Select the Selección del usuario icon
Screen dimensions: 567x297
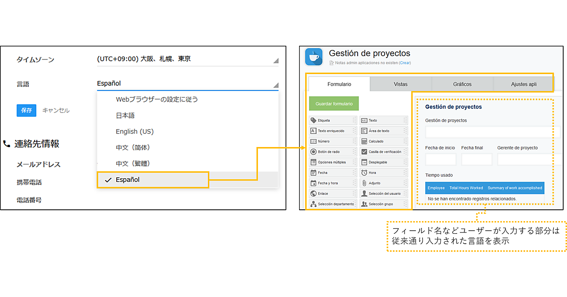364,193
